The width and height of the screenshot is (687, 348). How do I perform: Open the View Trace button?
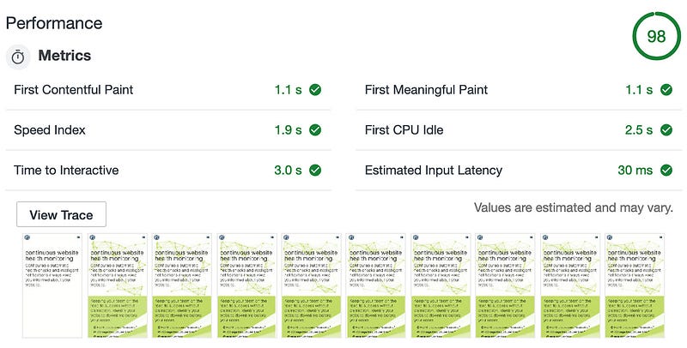pyautogui.click(x=61, y=214)
